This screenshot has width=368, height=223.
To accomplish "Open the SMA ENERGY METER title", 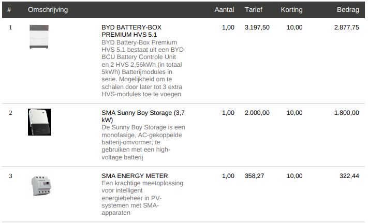I will coord(135,176).
